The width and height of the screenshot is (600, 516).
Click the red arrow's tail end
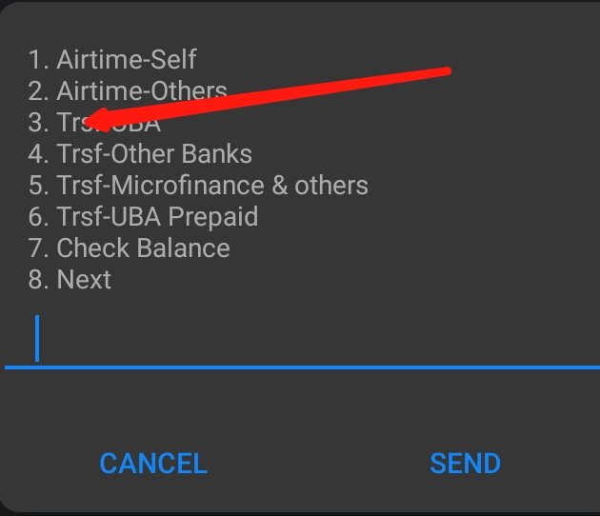(446, 71)
